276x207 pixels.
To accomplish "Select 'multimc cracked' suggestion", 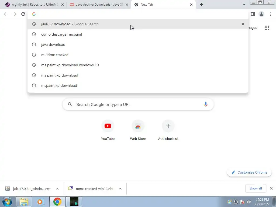I will tap(138, 55).
